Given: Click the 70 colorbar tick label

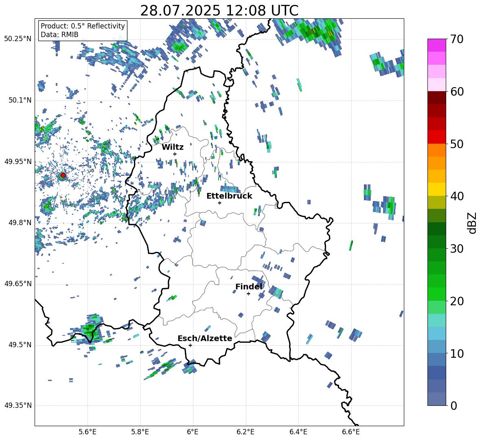Looking at the screenshot, I should coord(456,39).
